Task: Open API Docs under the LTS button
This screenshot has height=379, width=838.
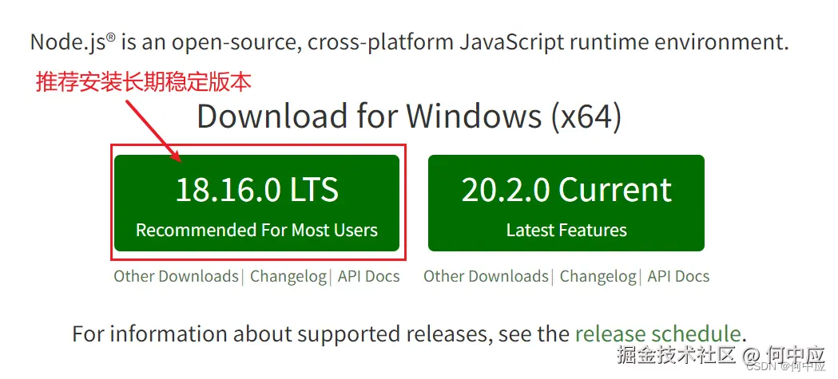Action: pos(368,277)
